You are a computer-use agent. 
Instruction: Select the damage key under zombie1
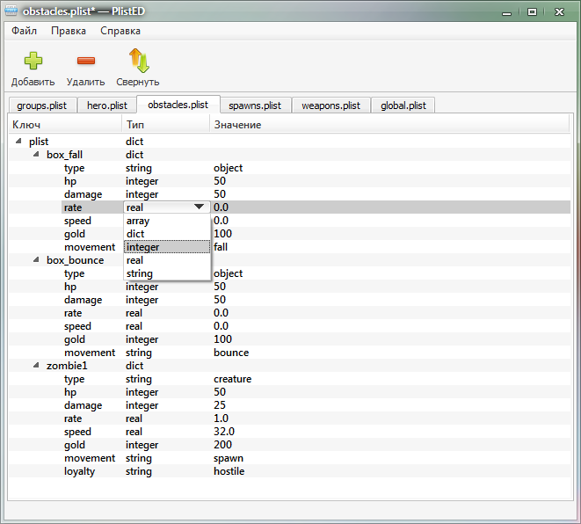click(83, 405)
